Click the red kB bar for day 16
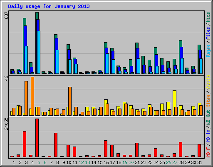Screen dimensions: 213x167 [106, 149]
